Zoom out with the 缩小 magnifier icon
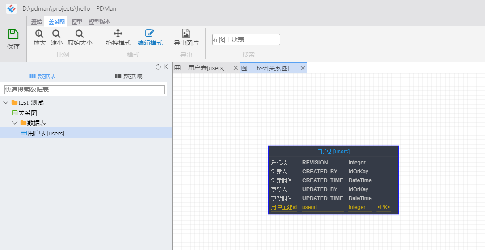 pos(56,33)
